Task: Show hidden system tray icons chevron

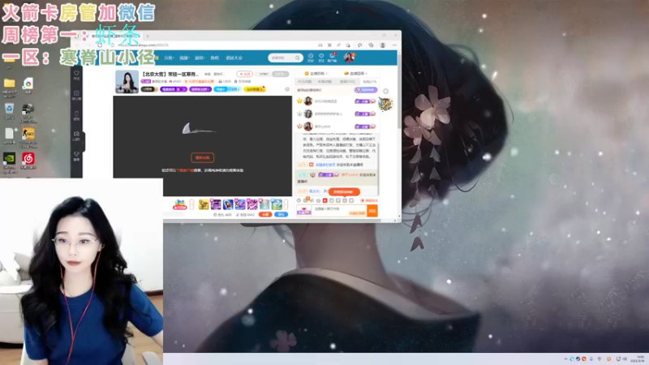Action: (x=565, y=359)
